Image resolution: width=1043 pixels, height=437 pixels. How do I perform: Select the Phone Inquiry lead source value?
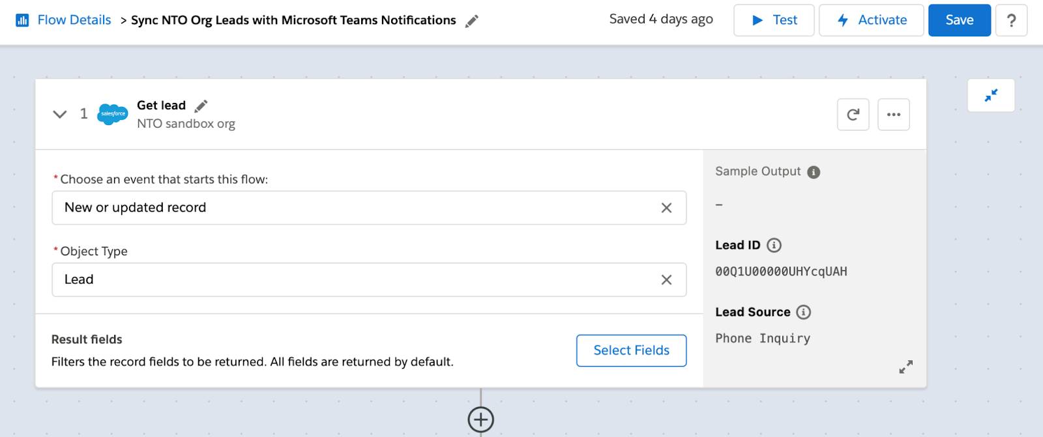[x=763, y=338]
